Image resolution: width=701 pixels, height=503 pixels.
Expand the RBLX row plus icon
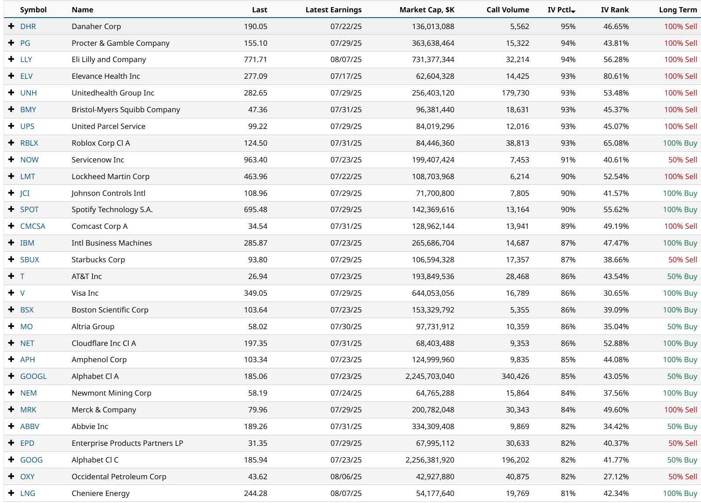[x=11, y=143]
